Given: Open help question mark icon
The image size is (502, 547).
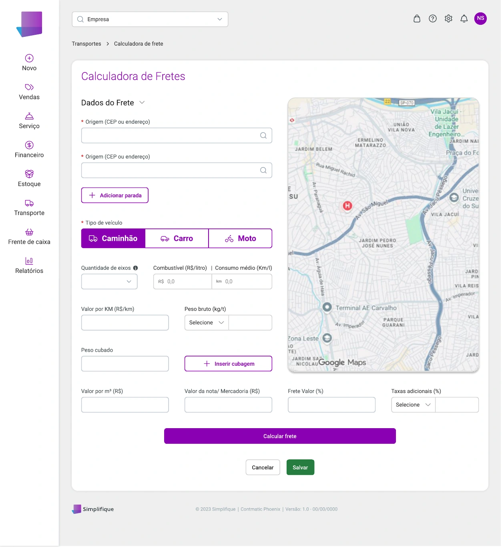Looking at the screenshot, I should tap(433, 18).
